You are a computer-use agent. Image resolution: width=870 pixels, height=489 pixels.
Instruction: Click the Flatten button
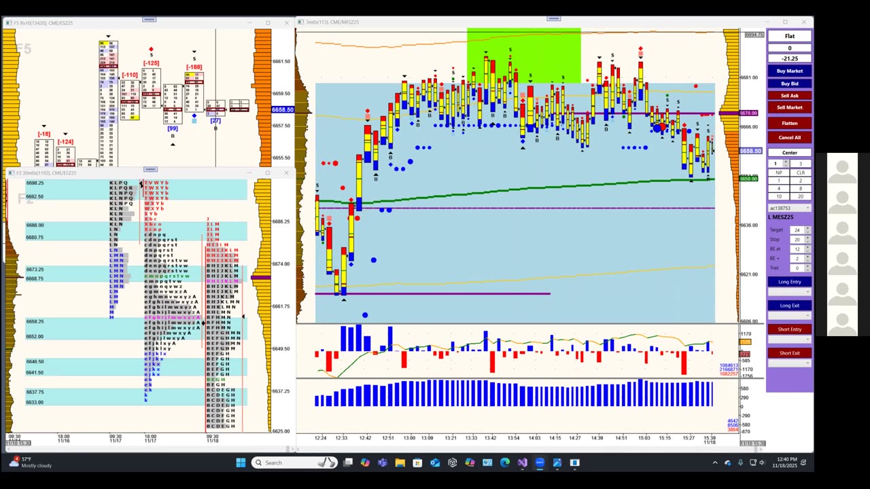(x=789, y=123)
